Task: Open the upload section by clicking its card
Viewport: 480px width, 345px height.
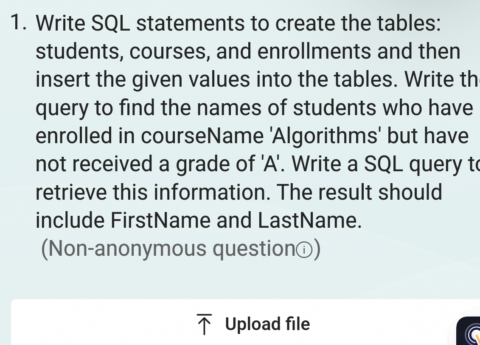Action: tap(240, 322)
